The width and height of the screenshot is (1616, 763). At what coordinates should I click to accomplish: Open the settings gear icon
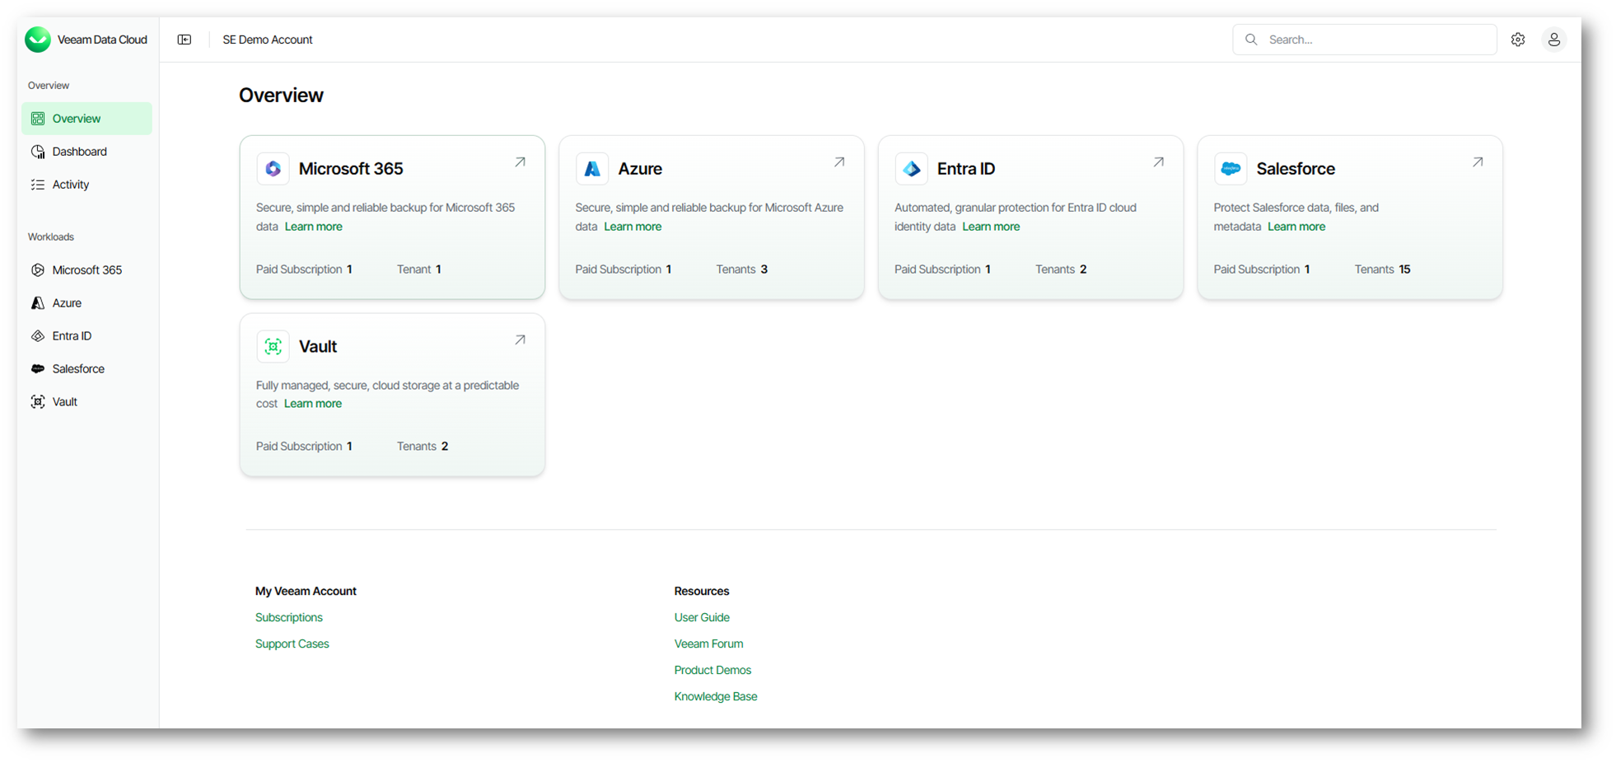click(x=1518, y=40)
